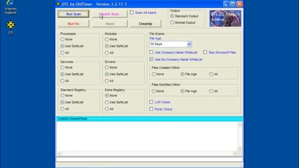Click the status bar below Custom Scans box

pyautogui.click(x=149, y=160)
